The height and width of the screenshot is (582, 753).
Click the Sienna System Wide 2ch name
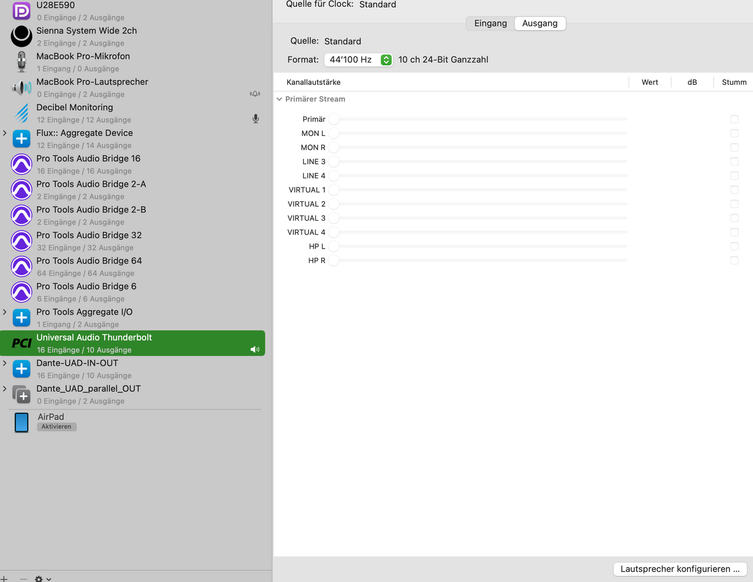(87, 30)
